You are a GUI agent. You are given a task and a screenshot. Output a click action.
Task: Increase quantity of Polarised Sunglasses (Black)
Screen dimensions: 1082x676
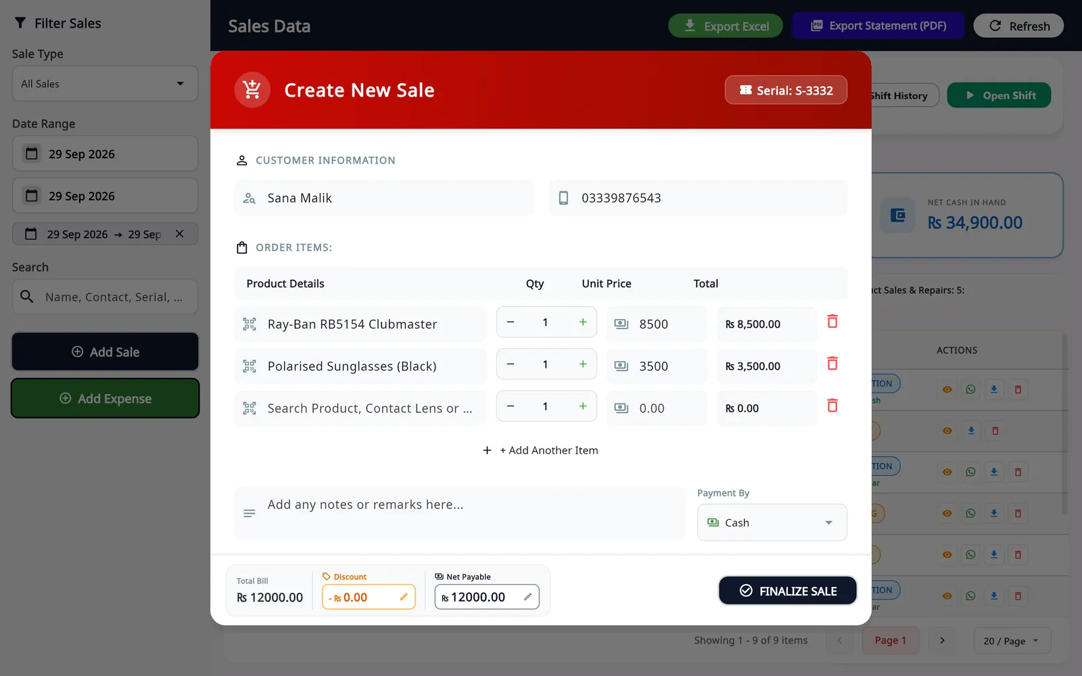pyautogui.click(x=583, y=364)
